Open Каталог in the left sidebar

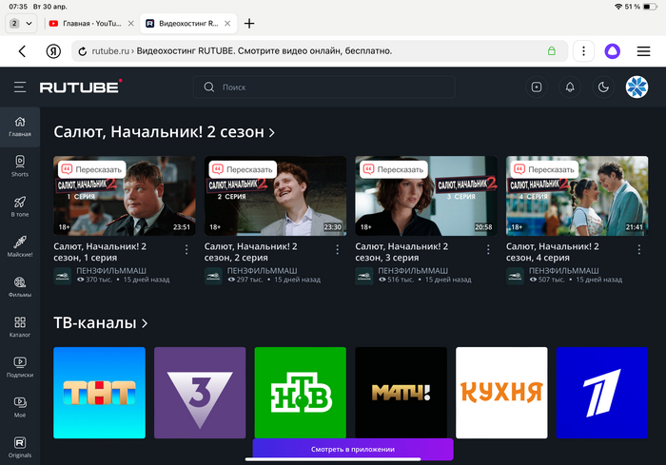[x=20, y=327]
